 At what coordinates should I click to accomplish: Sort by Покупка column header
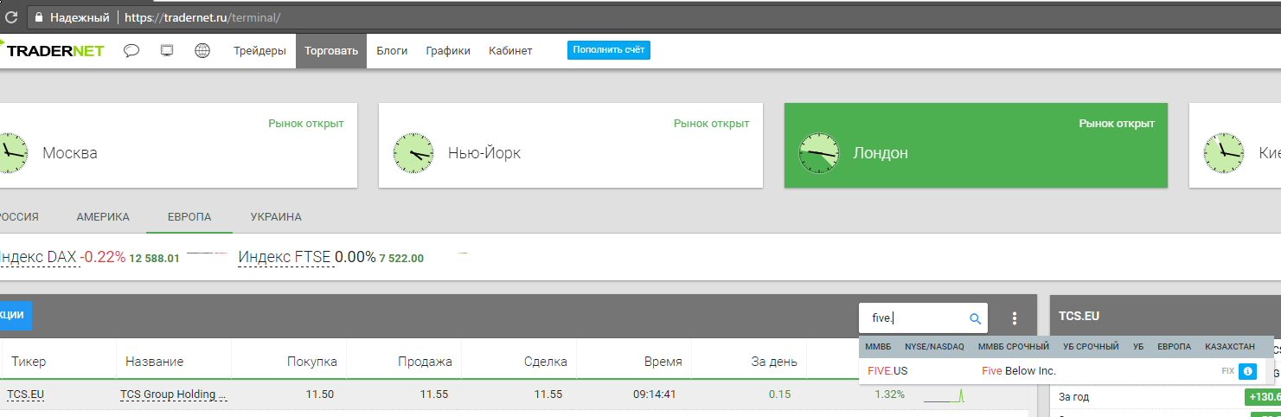click(311, 362)
